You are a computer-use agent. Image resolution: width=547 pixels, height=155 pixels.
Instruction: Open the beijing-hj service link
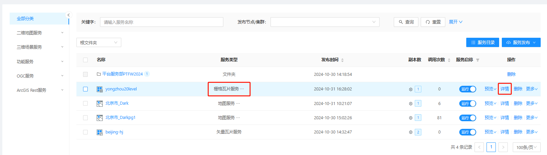[114, 132]
